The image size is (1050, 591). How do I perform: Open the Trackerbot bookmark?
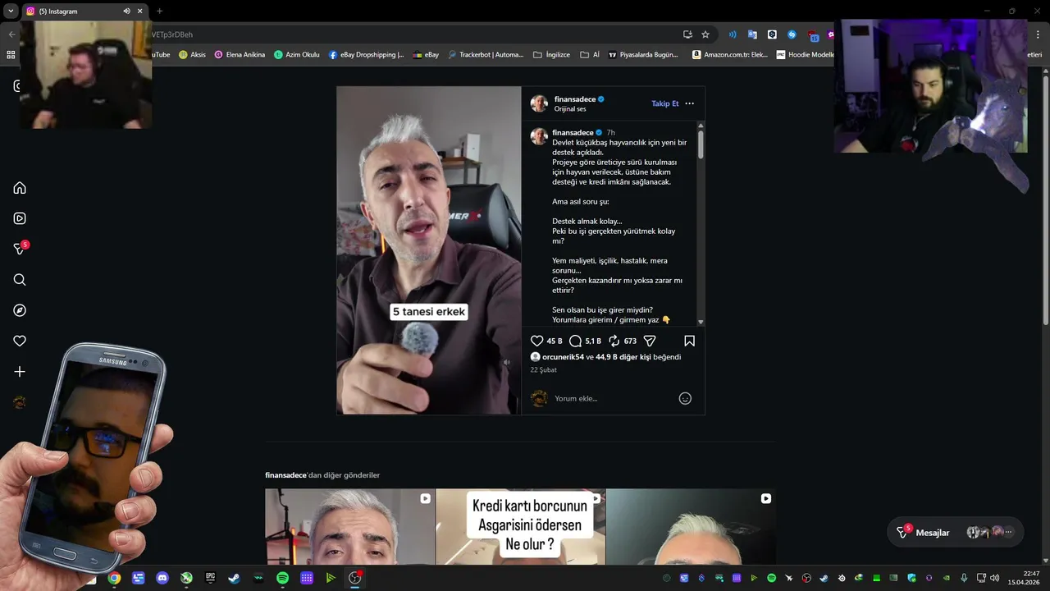coord(485,55)
